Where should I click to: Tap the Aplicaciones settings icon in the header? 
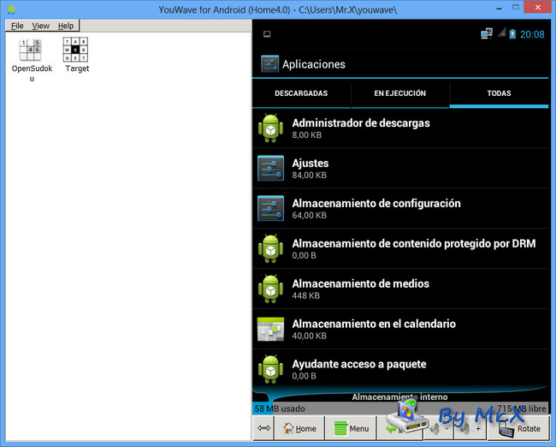tap(269, 64)
